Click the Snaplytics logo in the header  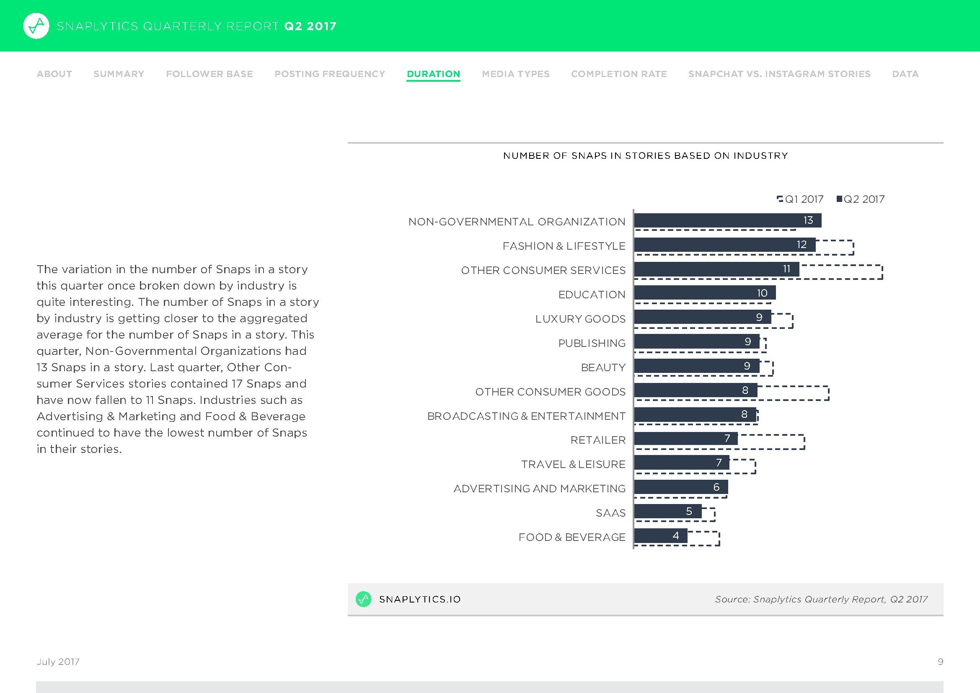(x=36, y=26)
